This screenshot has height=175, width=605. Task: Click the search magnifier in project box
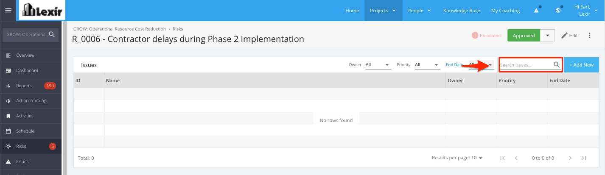click(52, 34)
